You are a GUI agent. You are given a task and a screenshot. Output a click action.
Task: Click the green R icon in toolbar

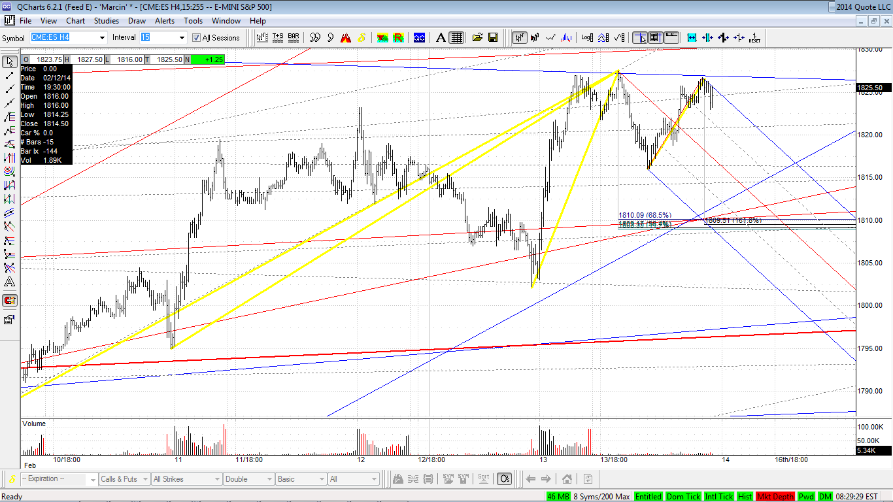(397, 37)
